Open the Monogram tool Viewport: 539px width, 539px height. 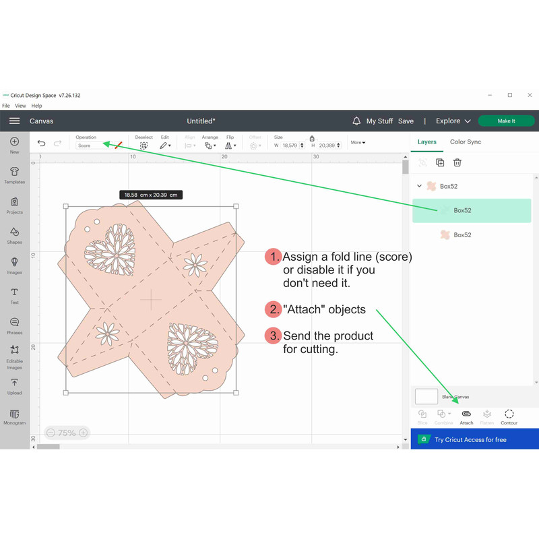pyautogui.click(x=14, y=416)
